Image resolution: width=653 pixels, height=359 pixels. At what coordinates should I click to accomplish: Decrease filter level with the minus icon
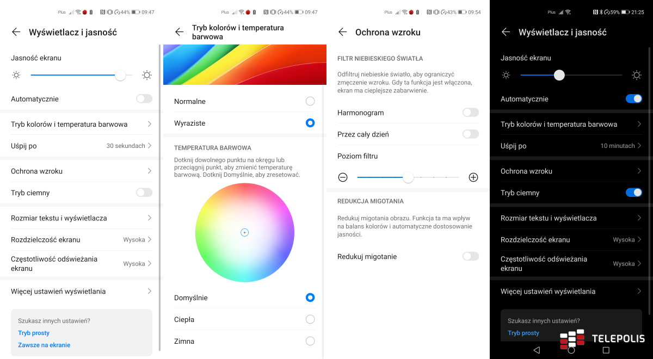click(343, 177)
